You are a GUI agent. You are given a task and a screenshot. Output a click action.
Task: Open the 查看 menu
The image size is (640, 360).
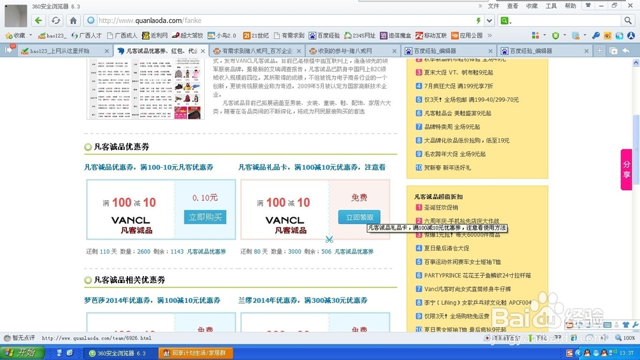pos(513,6)
